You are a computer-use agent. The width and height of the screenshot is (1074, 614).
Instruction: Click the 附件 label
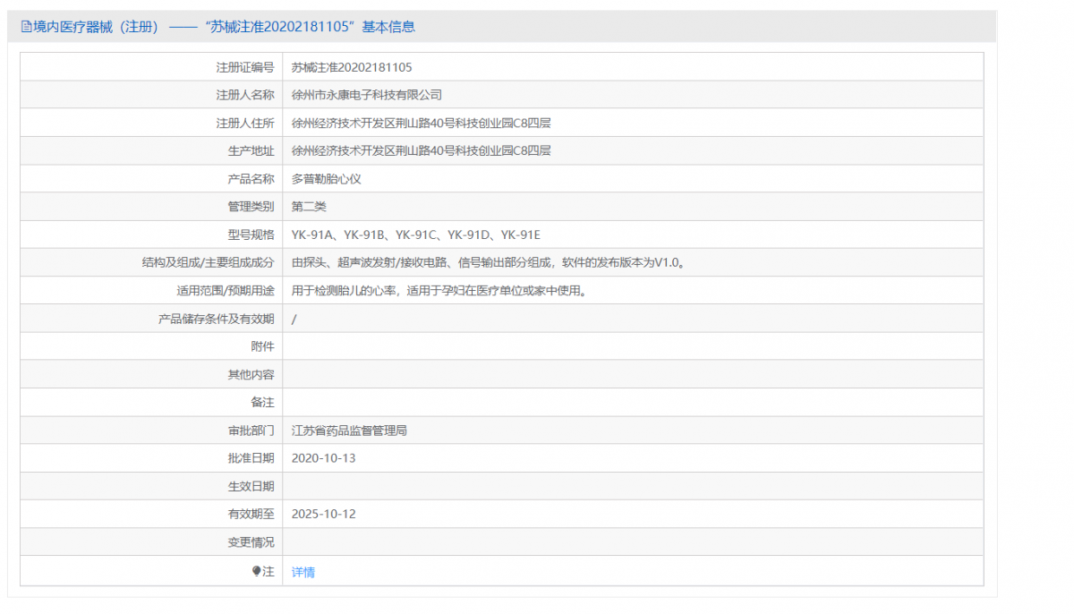pyautogui.click(x=263, y=346)
